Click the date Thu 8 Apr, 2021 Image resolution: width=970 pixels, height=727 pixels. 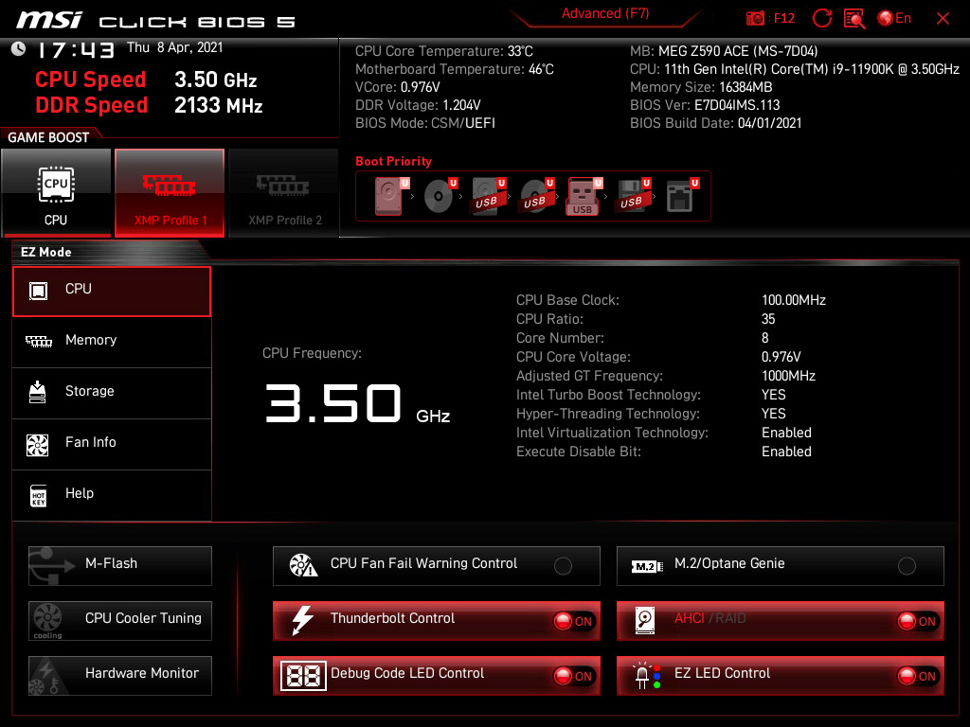point(174,47)
